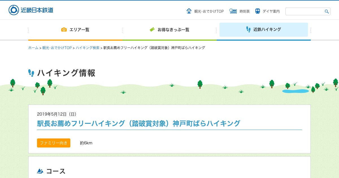This screenshot has width=339, height=178.
Task: Select the 近鉄ハイキング menu tab
Action: coord(264,30)
